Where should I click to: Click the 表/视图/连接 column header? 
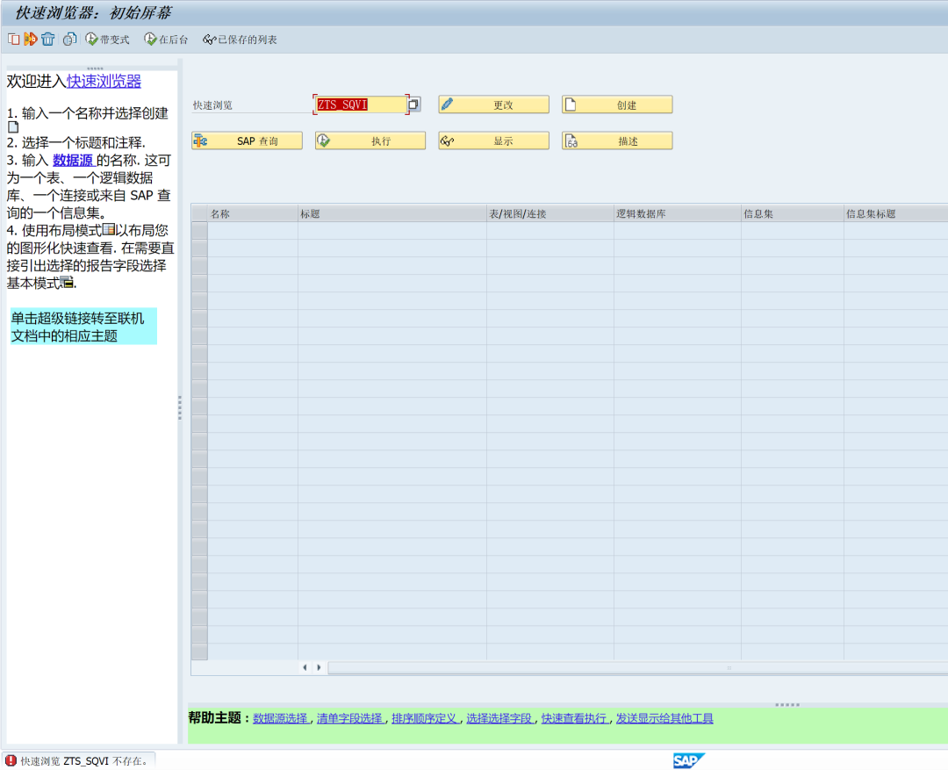coord(549,213)
